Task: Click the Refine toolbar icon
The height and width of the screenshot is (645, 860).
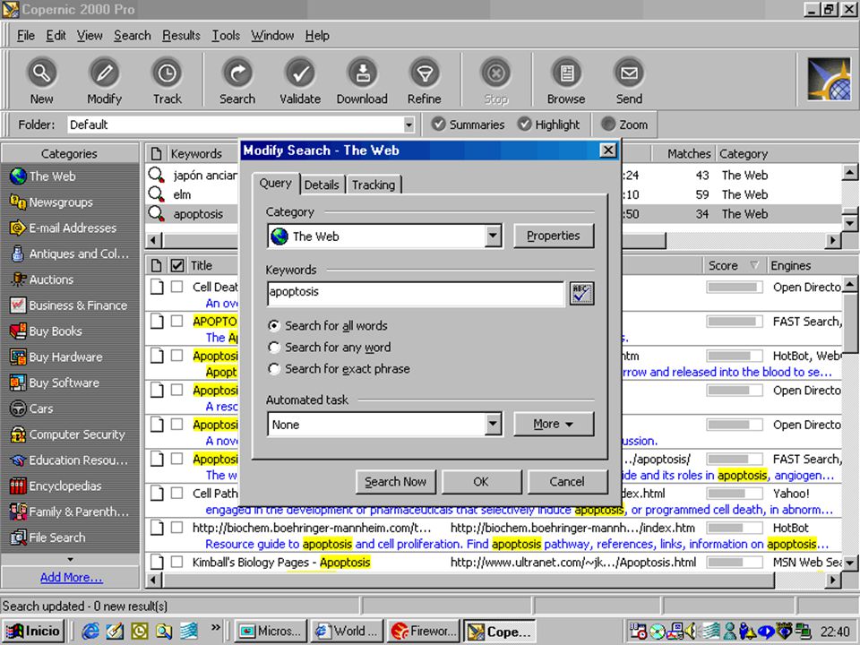Action: point(424,82)
